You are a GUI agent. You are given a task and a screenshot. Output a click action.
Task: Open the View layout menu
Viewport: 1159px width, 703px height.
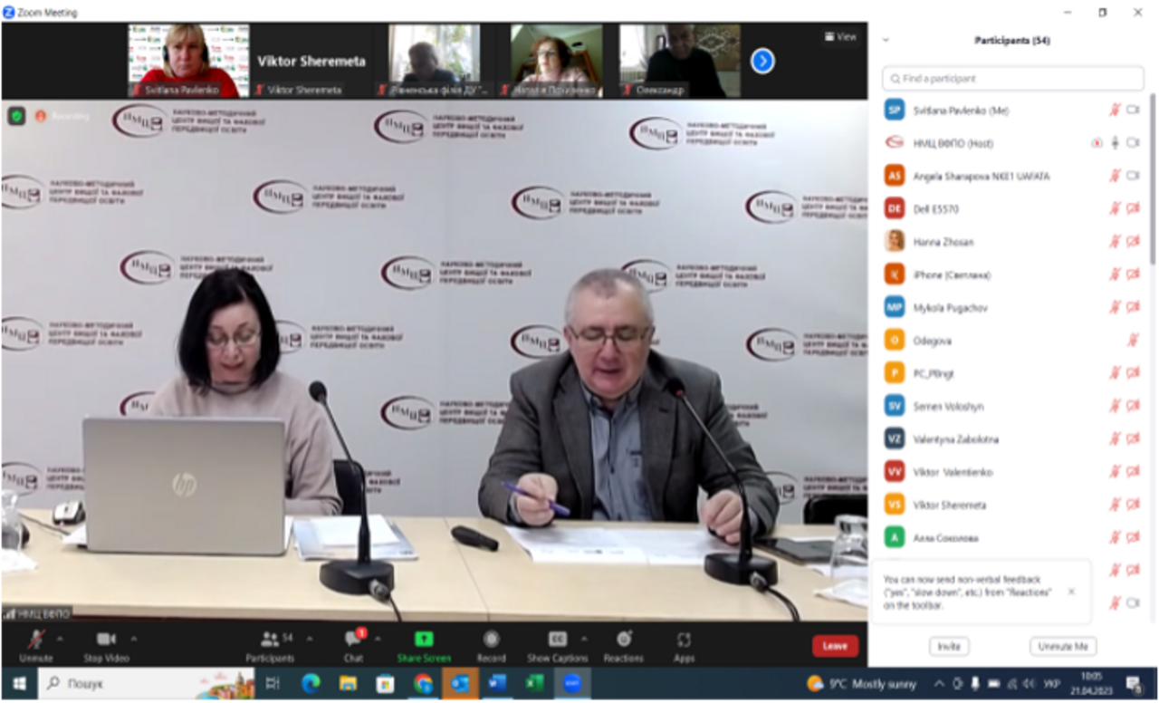click(840, 37)
